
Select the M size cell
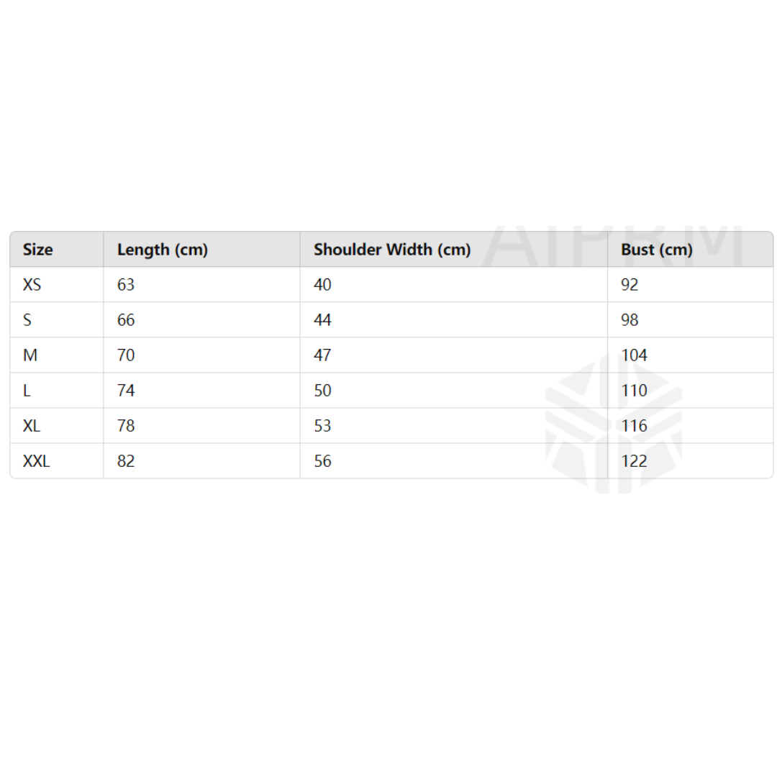pos(30,355)
